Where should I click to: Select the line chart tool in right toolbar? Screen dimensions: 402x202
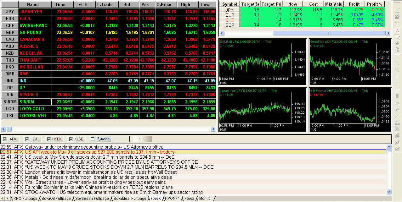click(x=397, y=11)
